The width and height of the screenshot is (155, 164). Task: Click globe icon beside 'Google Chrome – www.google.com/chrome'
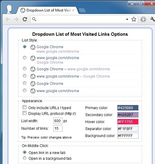(x=33, y=69)
